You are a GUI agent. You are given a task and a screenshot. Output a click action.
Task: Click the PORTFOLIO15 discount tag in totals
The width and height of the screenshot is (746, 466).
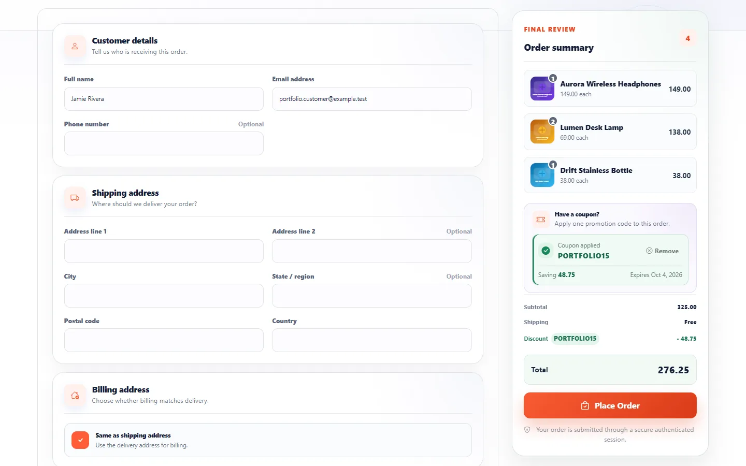[x=575, y=339]
